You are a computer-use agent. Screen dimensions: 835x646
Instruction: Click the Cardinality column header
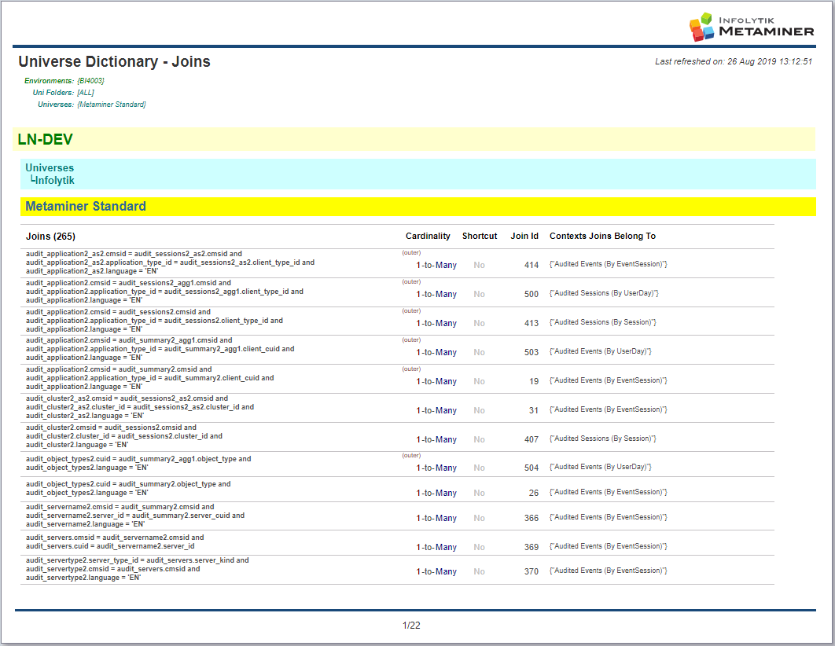click(428, 237)
